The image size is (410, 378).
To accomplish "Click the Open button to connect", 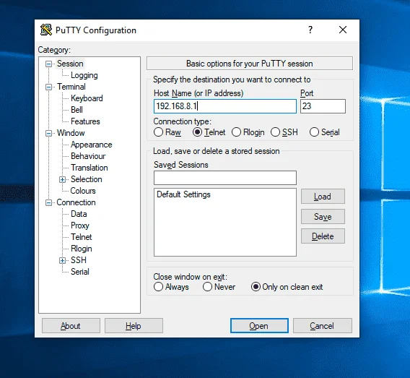I will tap(259, 326).
